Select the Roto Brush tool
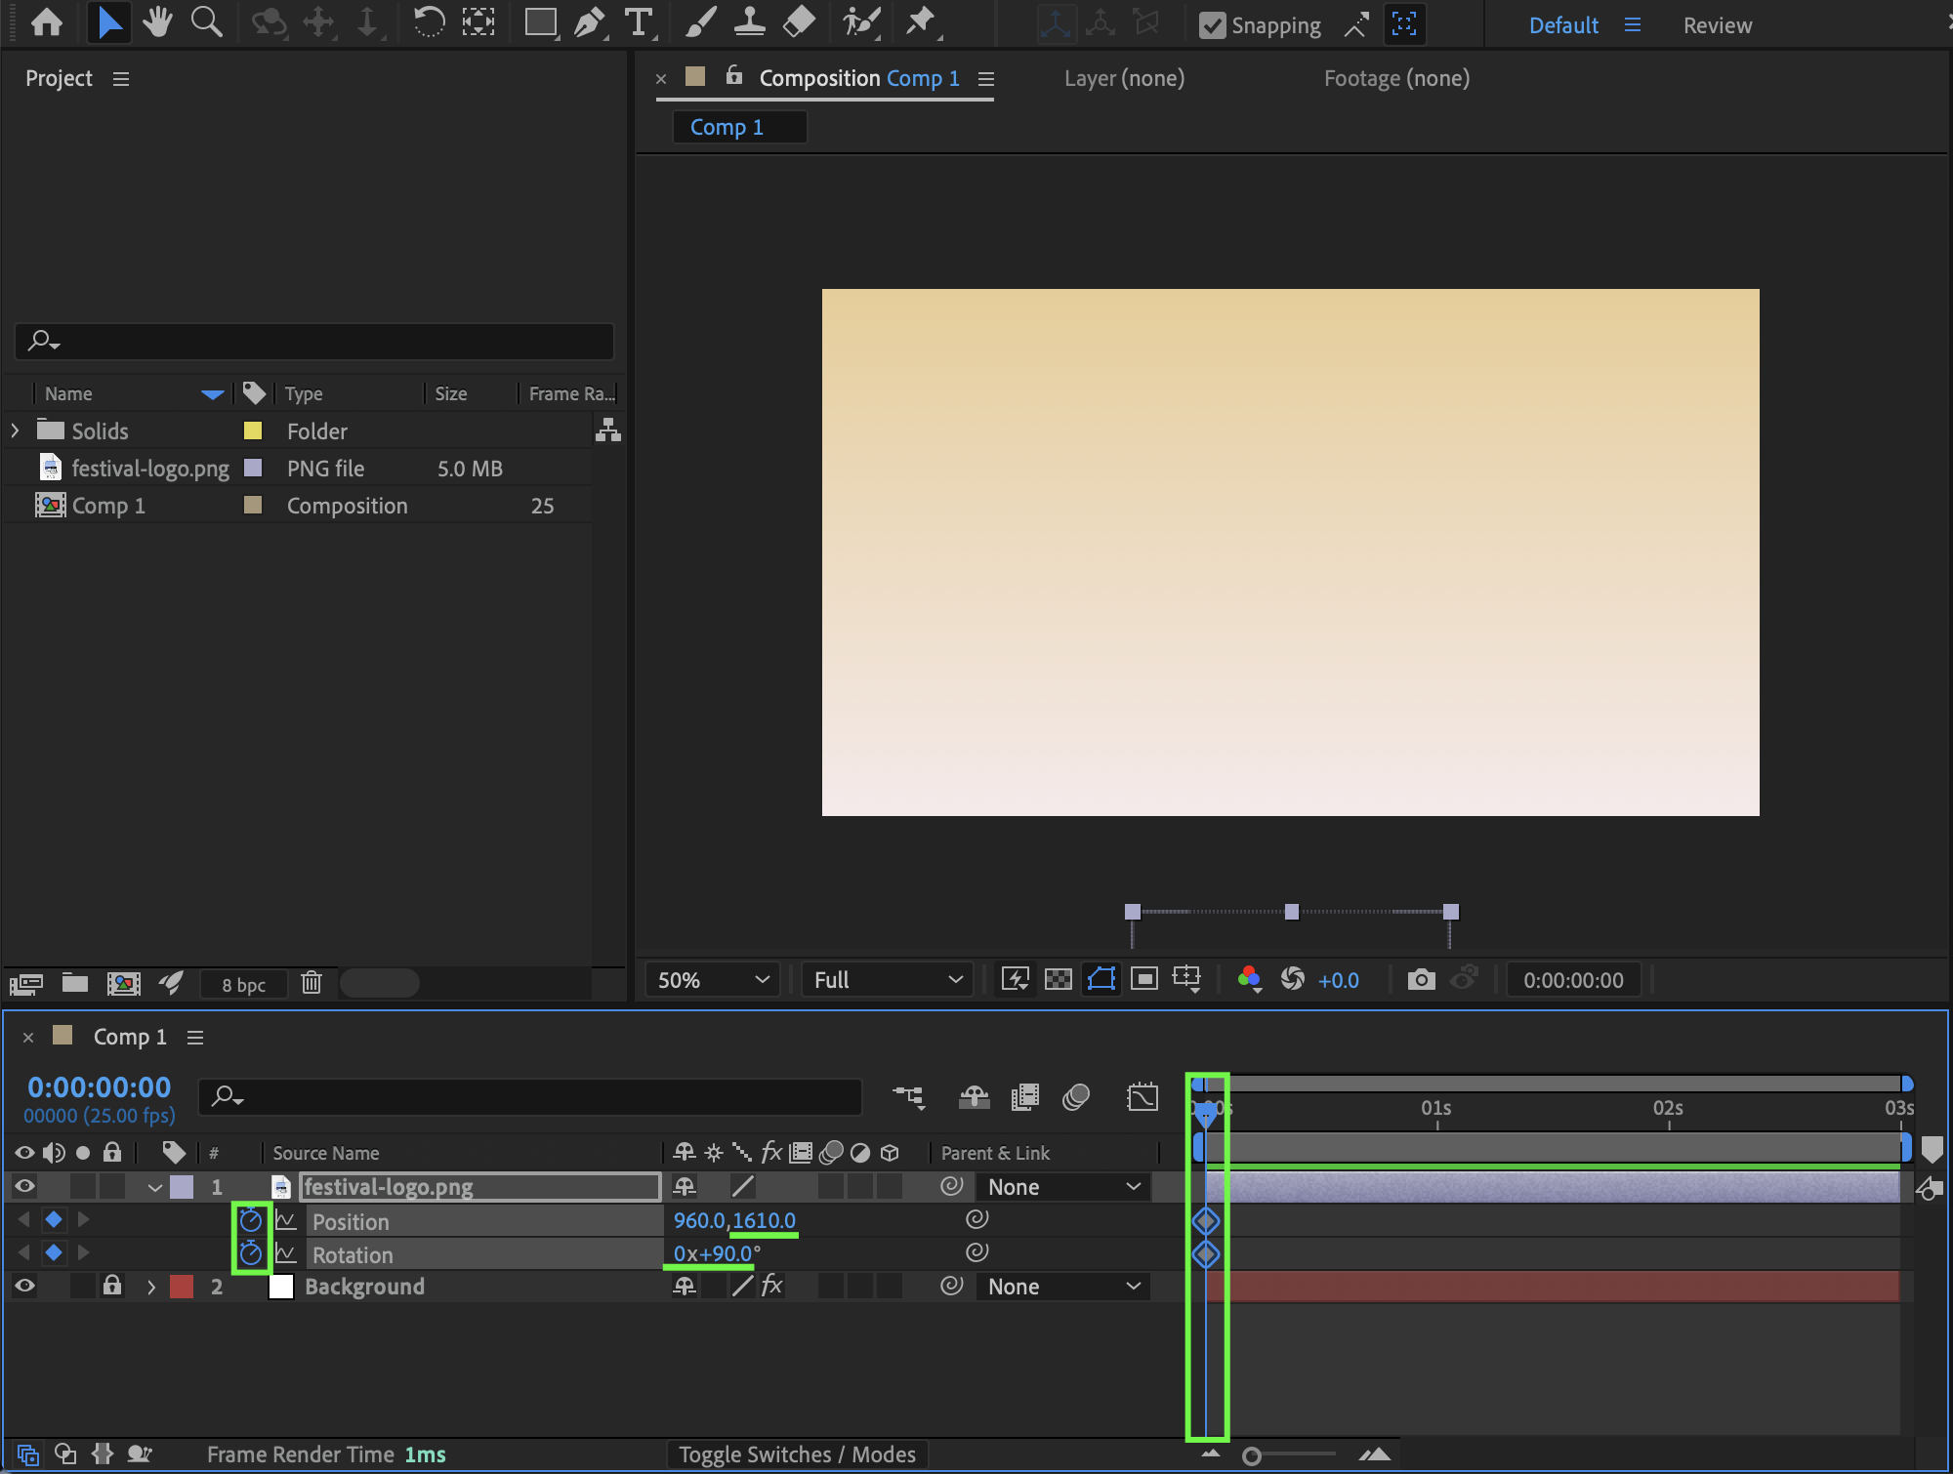The height and width of the screenshot is (1474, 1953). click(x=861, y=22)
